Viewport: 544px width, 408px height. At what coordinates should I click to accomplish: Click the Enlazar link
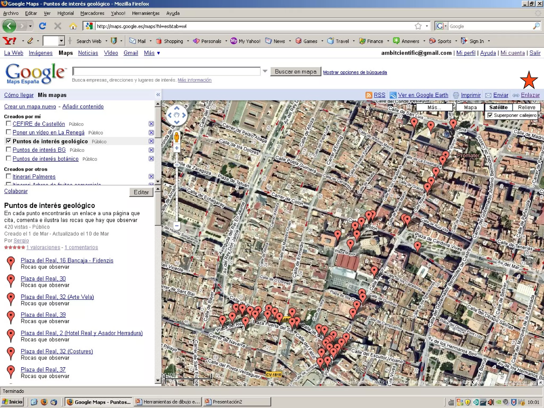[530, 95]
